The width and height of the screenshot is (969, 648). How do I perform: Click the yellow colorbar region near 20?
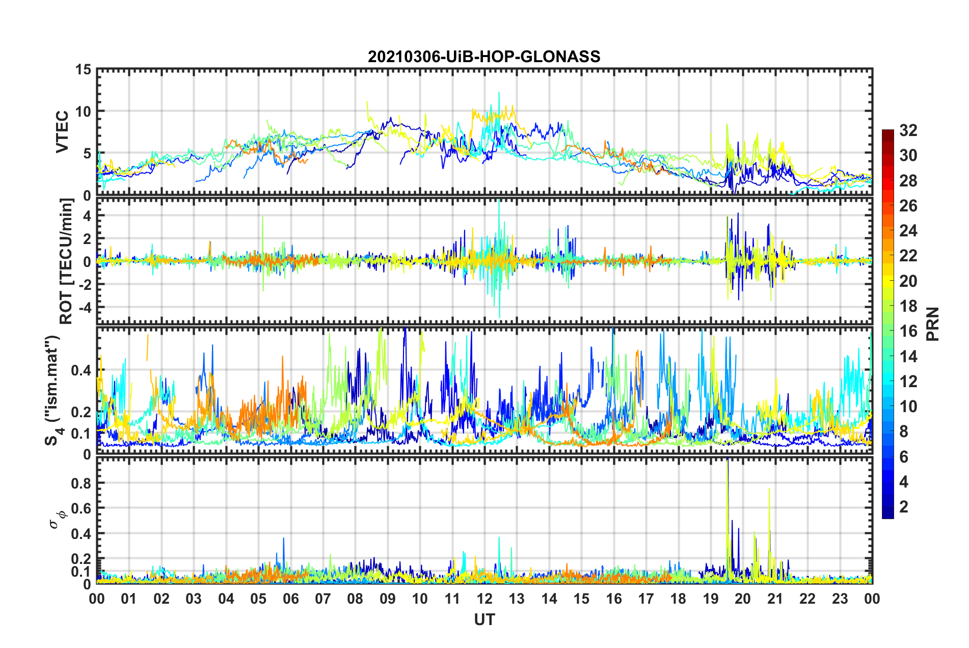coord(887,281)
